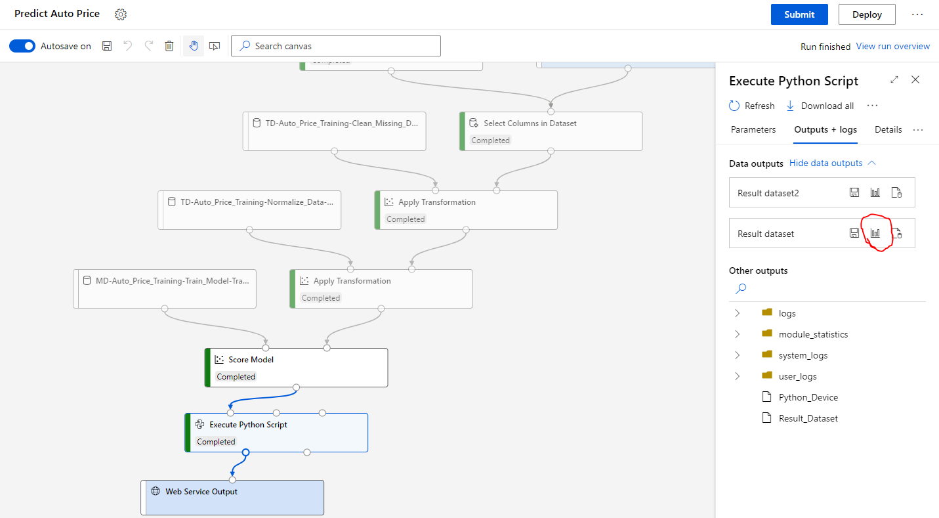Image resolution: width=939 pixels, height=518 pixels.
Task: Toggle the Autosave switch off
Action: (22, 46)
